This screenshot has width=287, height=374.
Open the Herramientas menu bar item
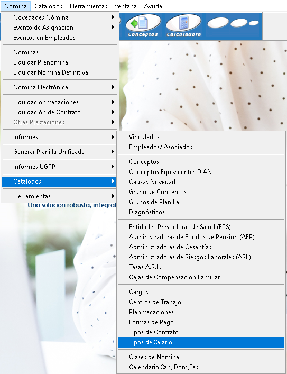click(x=88, y=6)
